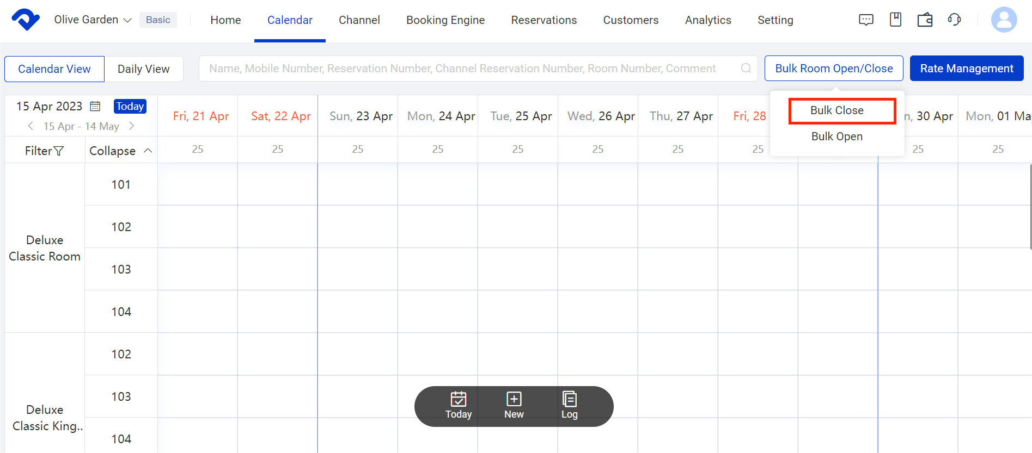Switch to Calendar View

[54, 69]
